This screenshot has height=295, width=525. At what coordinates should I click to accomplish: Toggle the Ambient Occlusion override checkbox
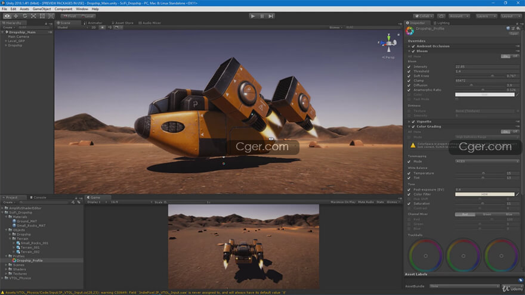(x=413, y=46)
